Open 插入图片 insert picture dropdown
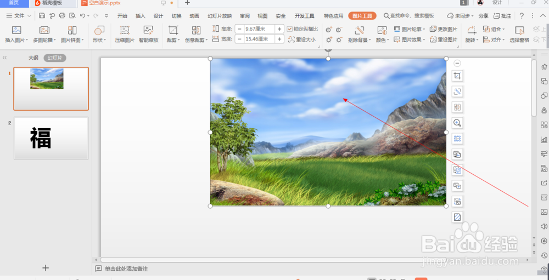 pos(16,35)
